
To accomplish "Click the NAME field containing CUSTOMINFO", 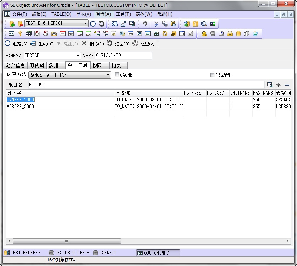I will (123, 56).
